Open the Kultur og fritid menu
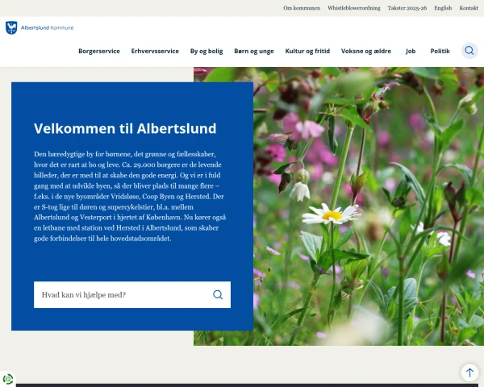The image size is (484, 387). pyautogui.click(x=307, y=52)
